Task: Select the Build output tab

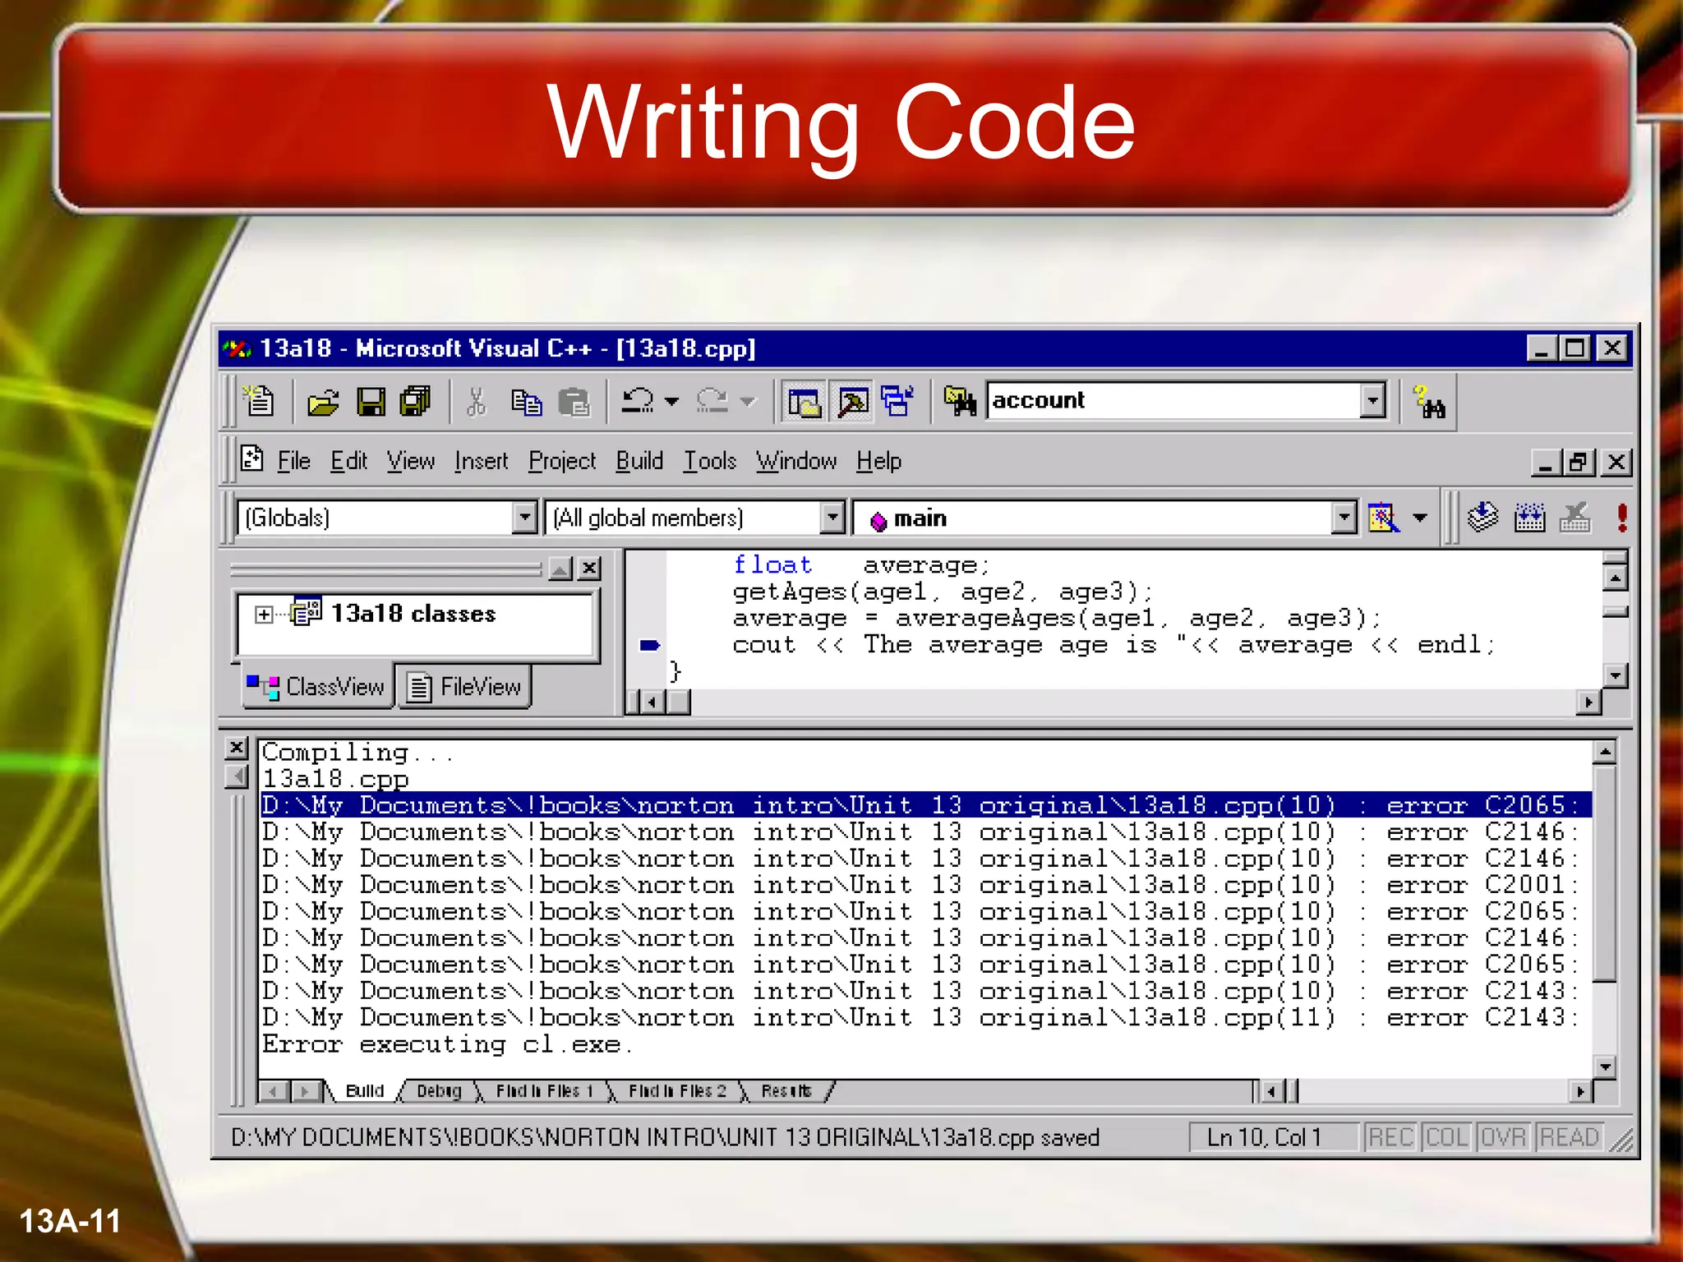Action: (365, 1091)
